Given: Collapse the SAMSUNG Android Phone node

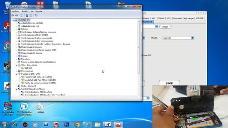Looking at the screenshot, I should (x=16, y=89).
